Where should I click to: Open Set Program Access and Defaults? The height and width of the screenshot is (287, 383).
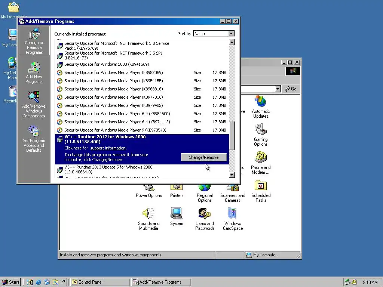[34, 139]
